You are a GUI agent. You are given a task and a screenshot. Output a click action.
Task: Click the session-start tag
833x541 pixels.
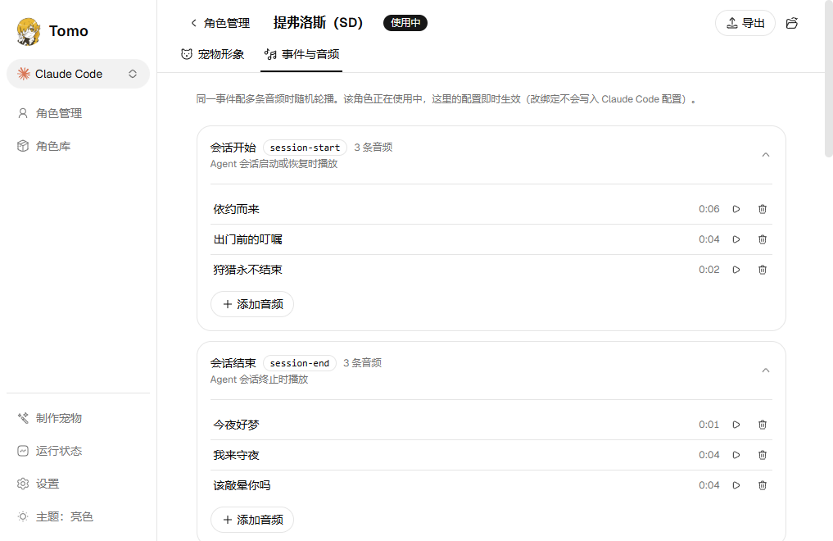(305, 148)
